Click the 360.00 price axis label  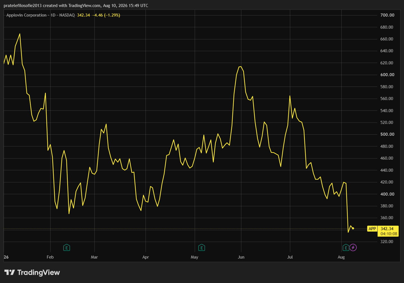tap(387, 218)
